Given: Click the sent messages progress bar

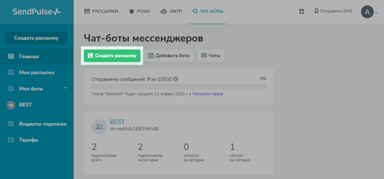Looking at the screenshot, I should coord(179,87).
